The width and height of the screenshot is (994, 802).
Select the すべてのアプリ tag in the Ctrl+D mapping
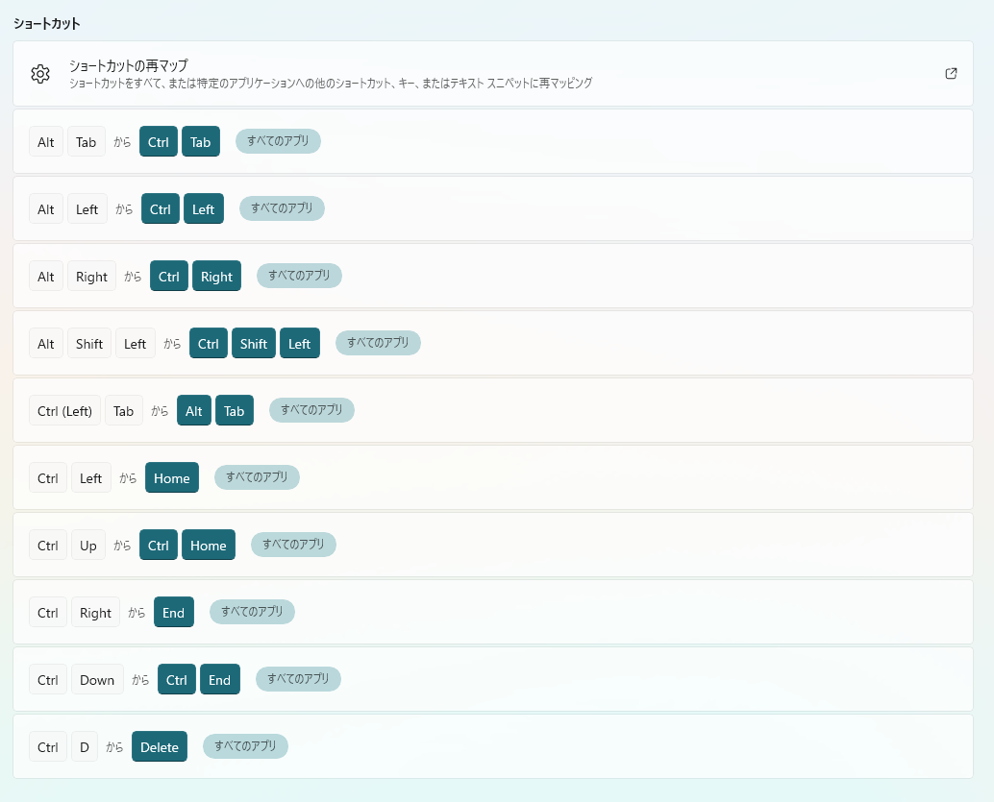click(x=245, y=745)
